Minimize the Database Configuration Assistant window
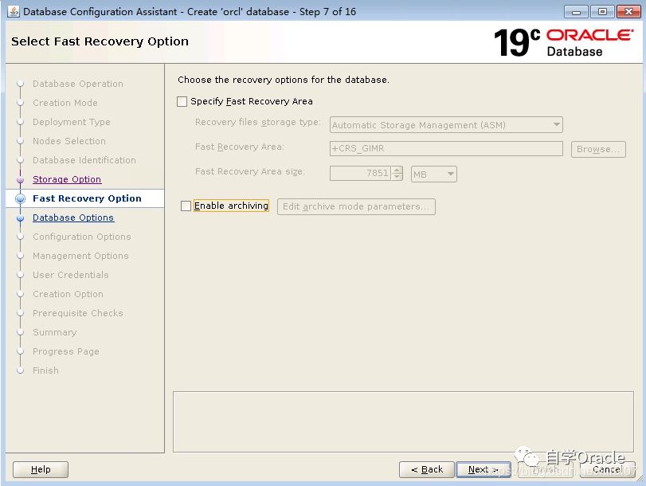Viewport: 646px width, 486px height. pos(578,11)
